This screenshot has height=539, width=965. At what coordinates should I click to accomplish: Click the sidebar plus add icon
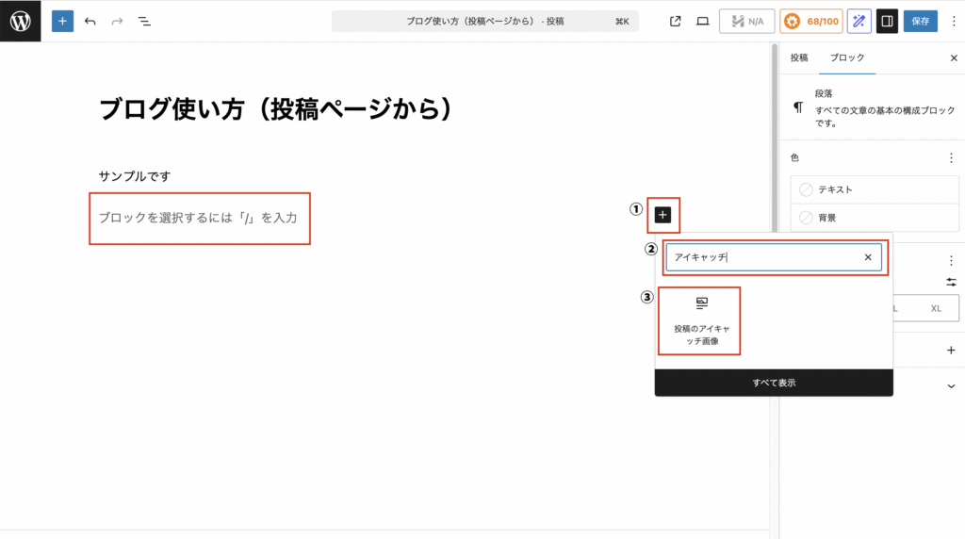[951, 351]
